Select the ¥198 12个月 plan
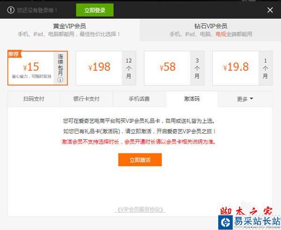The image size is (281, 230). (x=106, y=68)
